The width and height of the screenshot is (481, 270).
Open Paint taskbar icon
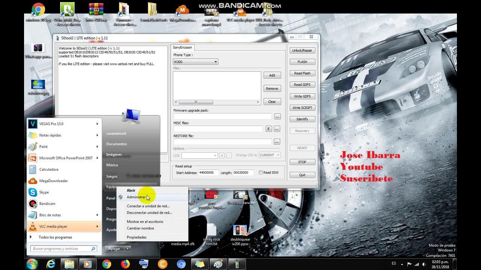click(218, 264)
